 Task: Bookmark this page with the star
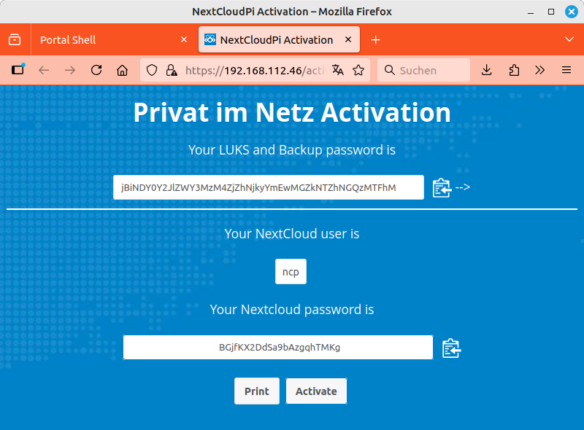(358, 70)
